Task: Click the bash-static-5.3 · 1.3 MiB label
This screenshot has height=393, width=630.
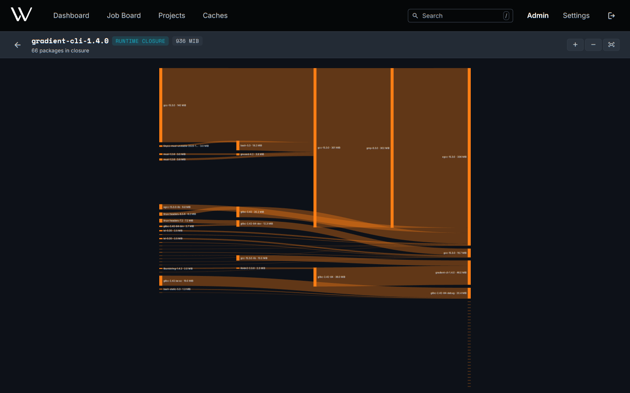Action: [177, 289]
